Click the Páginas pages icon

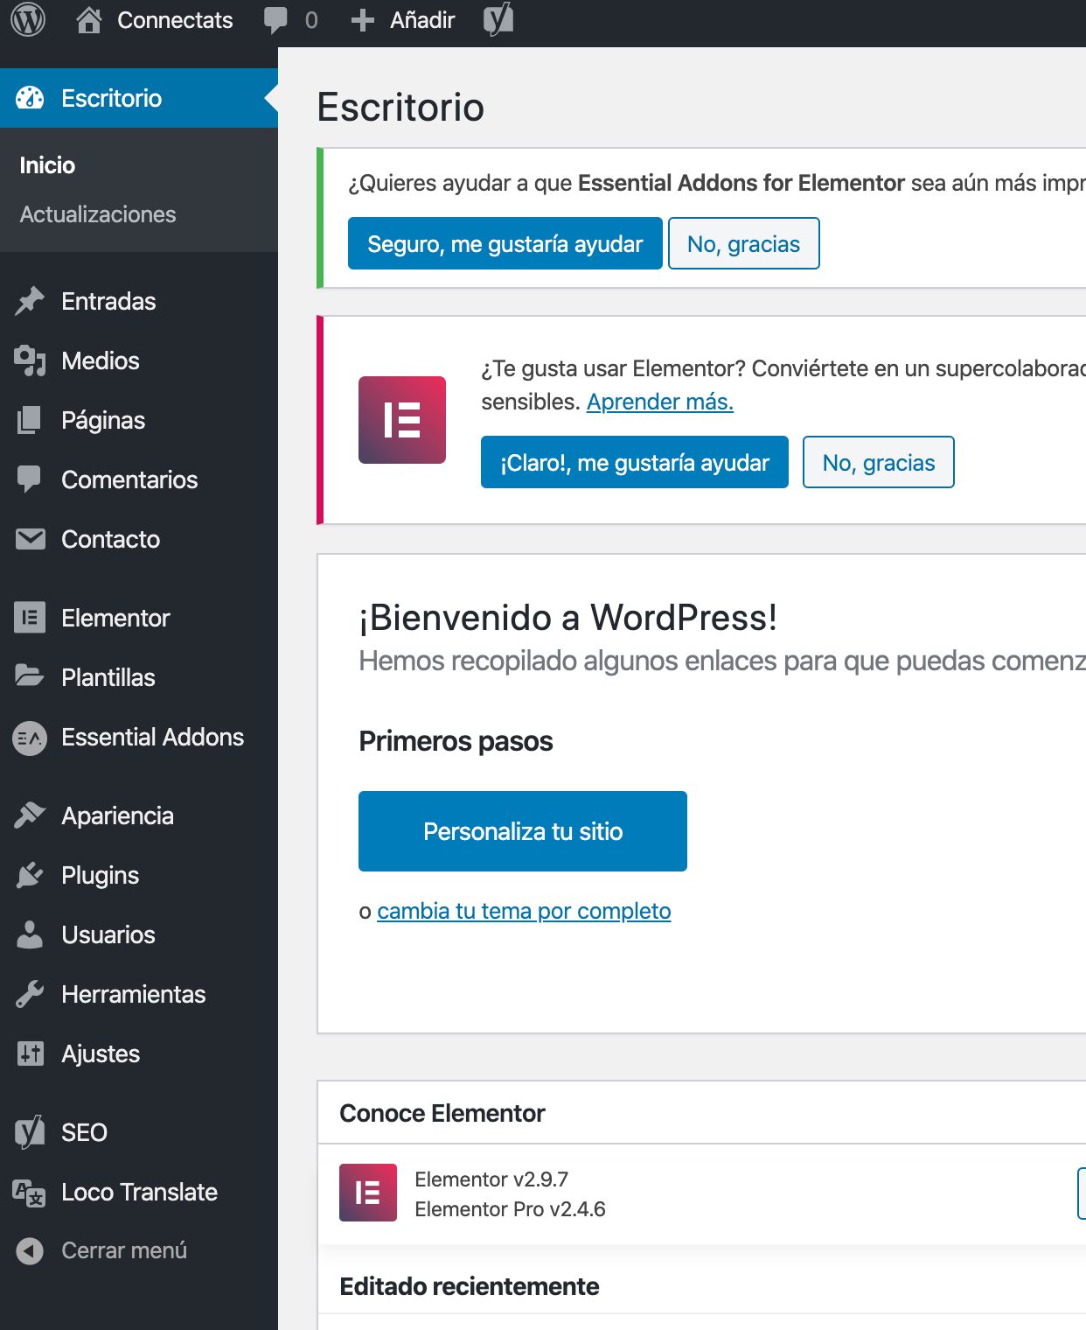tap(30, 420)
